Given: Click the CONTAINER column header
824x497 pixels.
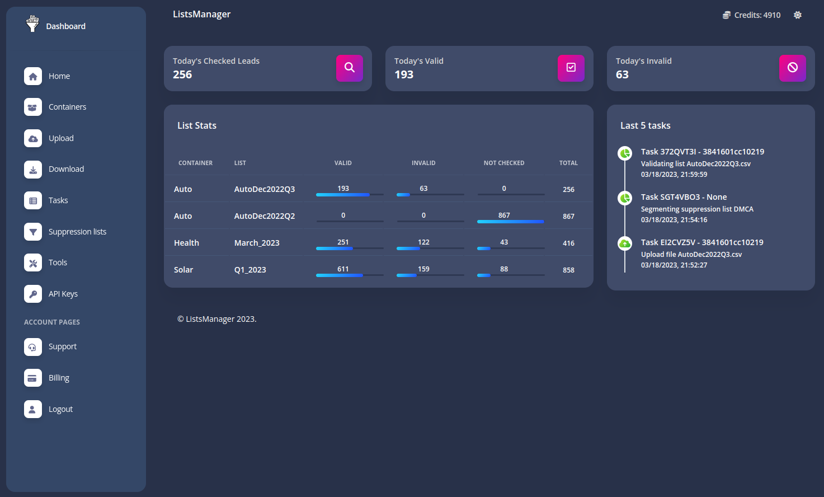Looking at the screenshot, I should [195, 163].
